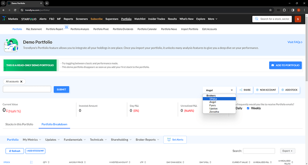This screenshot has width=308, height=165.
Task: View site information icon in address bar
Action: point(22,10)
